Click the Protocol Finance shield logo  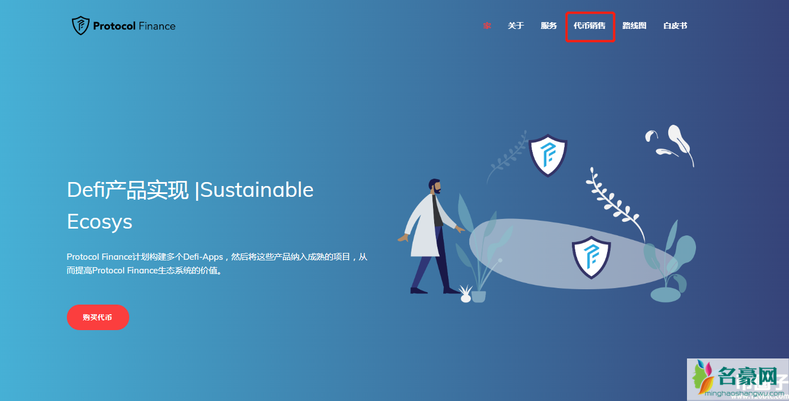coord(80,26)
